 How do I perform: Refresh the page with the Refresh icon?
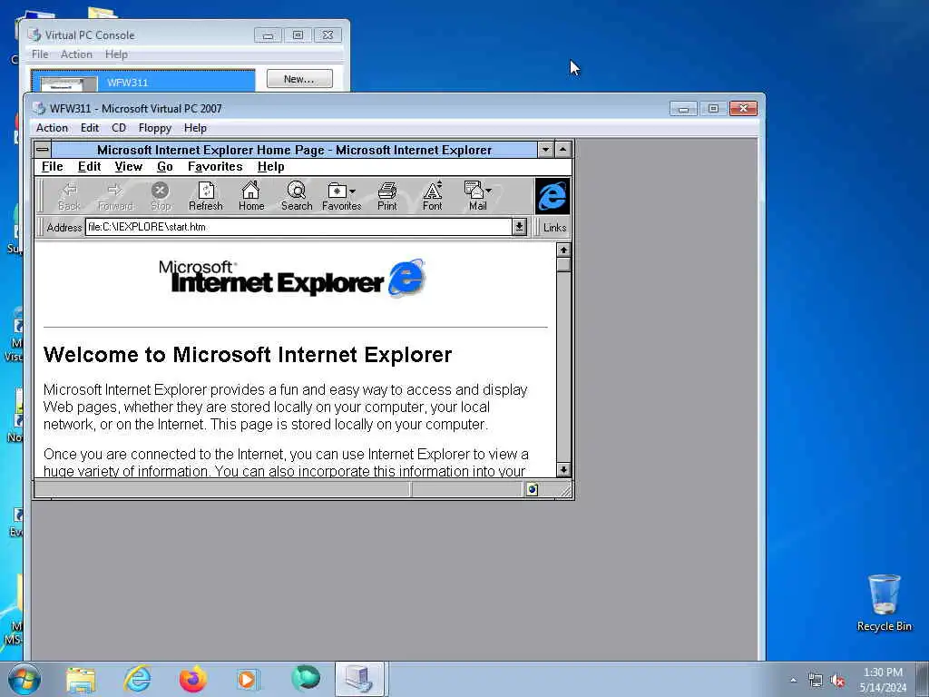click(x=206, y=196)
